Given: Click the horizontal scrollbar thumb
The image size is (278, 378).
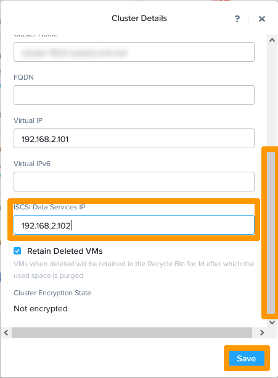Looking at the screenshot, I should (x=132, y=333).
